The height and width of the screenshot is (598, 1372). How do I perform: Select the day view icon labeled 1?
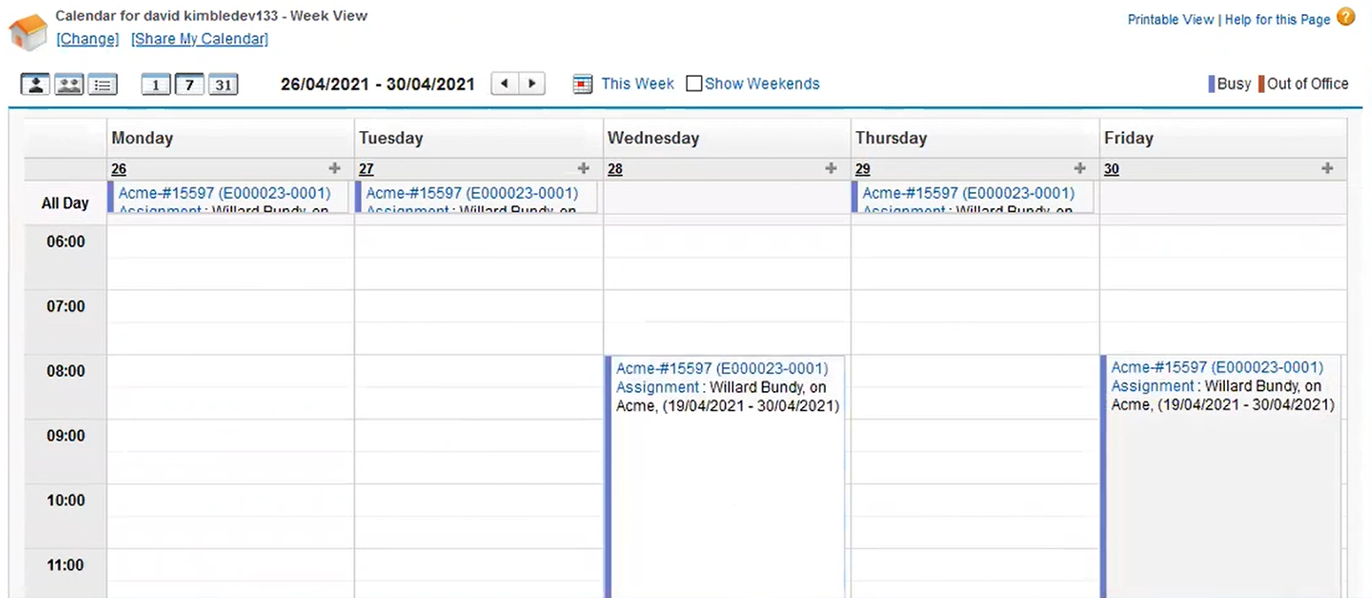[x=156, y=85]
